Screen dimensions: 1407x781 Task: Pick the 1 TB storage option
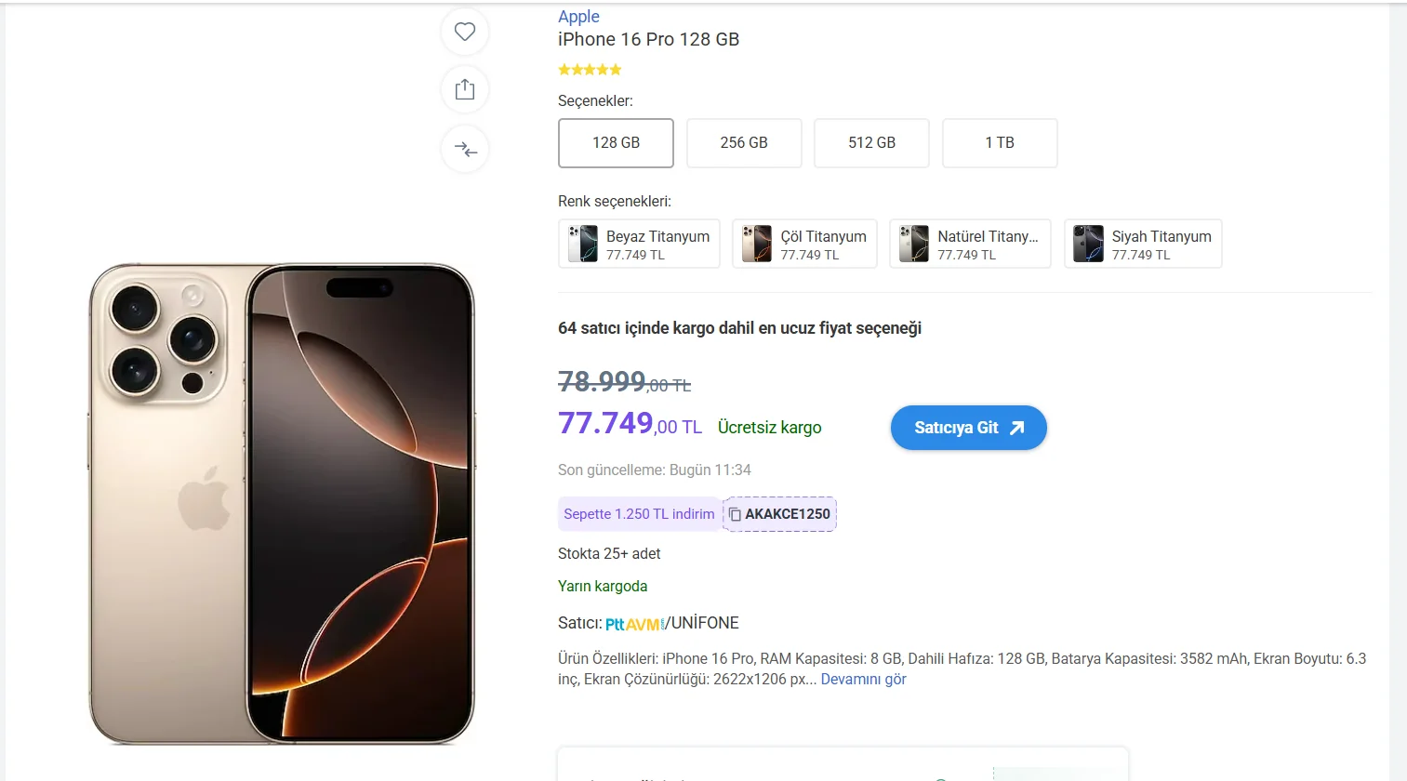(x=1000, y=143)
